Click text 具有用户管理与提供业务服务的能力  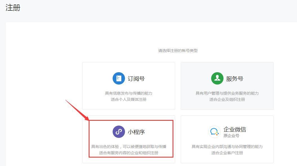coord(227,93)
